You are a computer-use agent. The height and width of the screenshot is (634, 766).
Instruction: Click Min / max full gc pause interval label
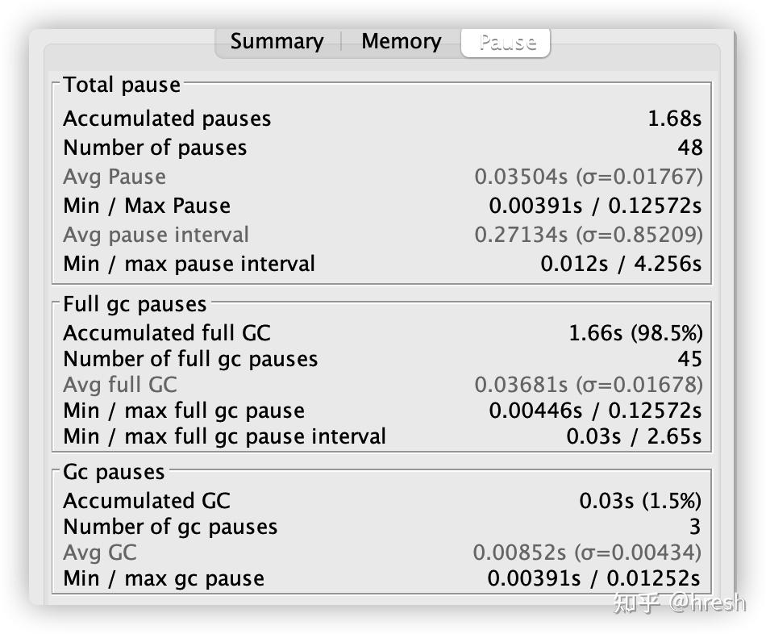coord(225,436)
